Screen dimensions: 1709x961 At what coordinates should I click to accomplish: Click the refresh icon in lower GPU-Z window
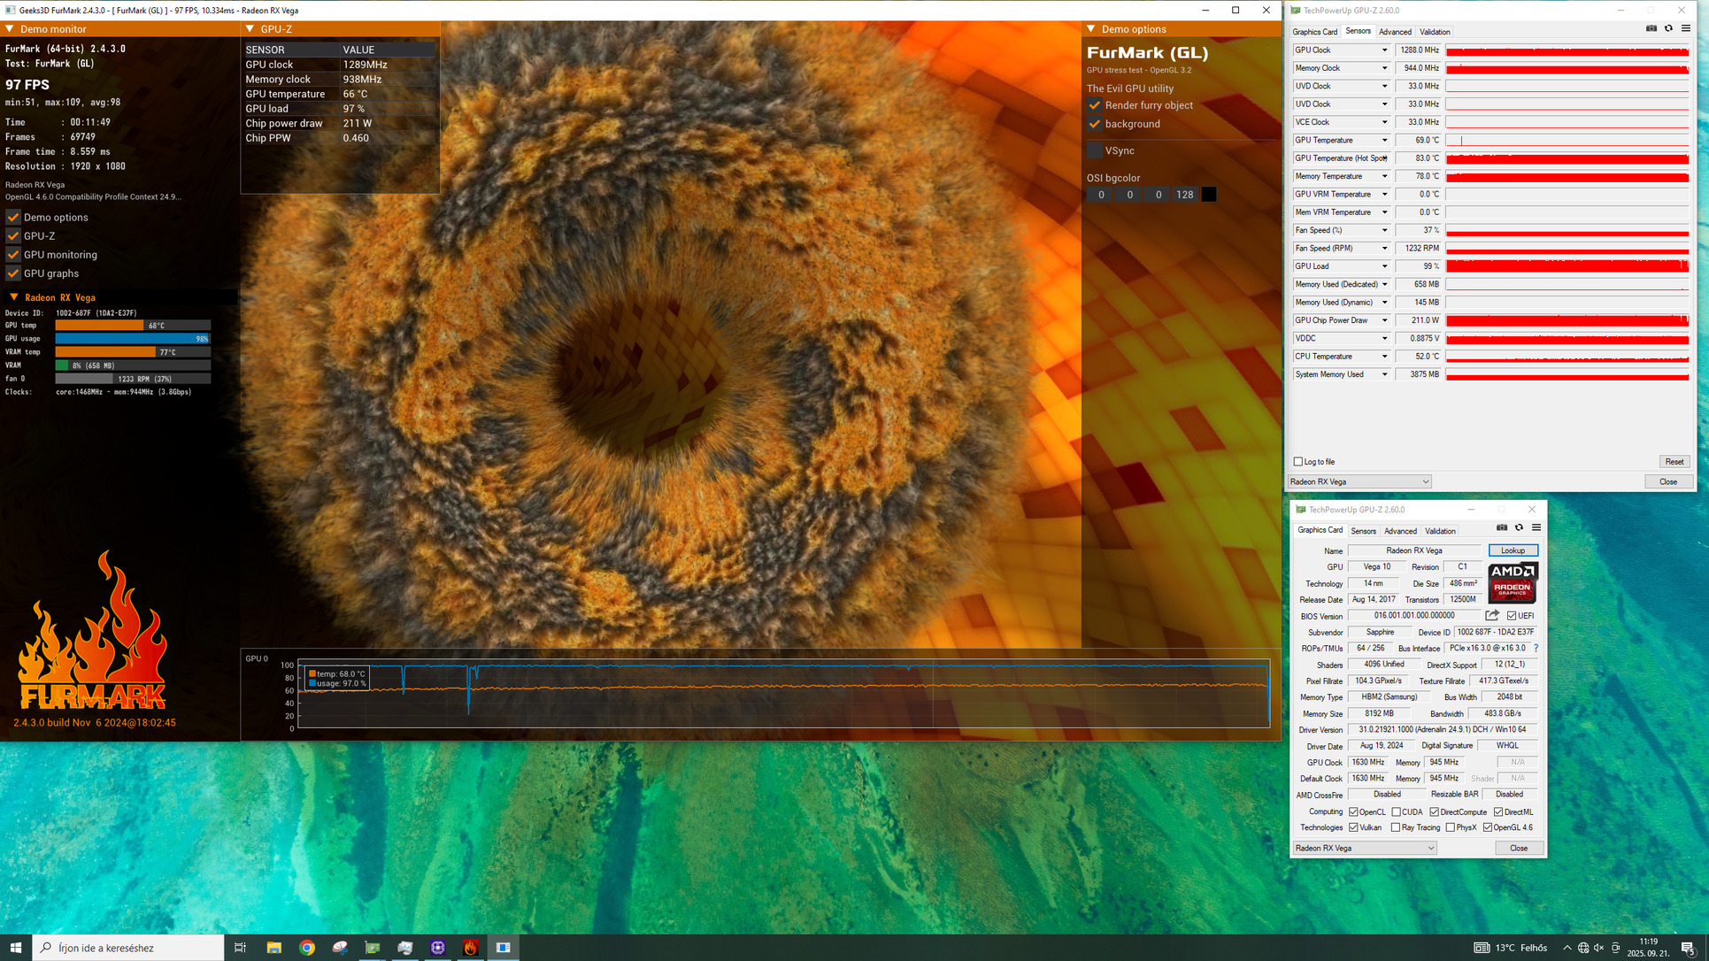tap(1519, 527)
